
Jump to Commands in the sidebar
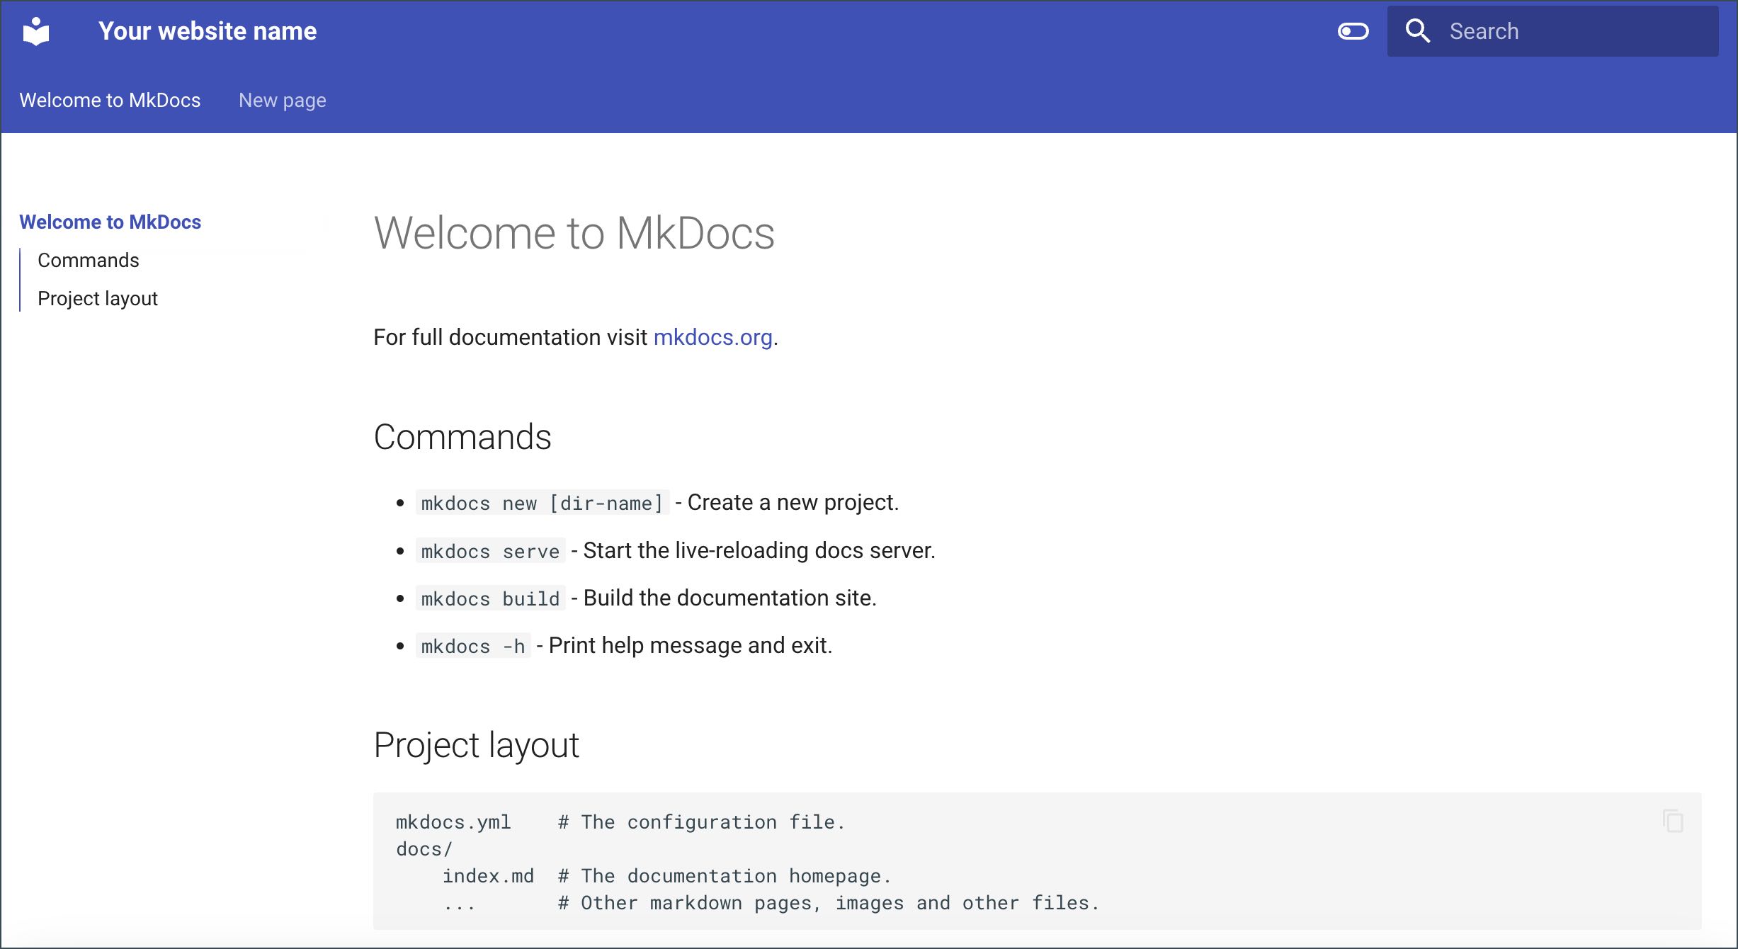pos(89,260)
